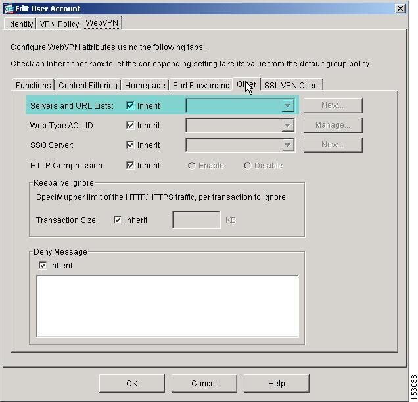Click the HTTP Compression label

click(x=67, y=166)
